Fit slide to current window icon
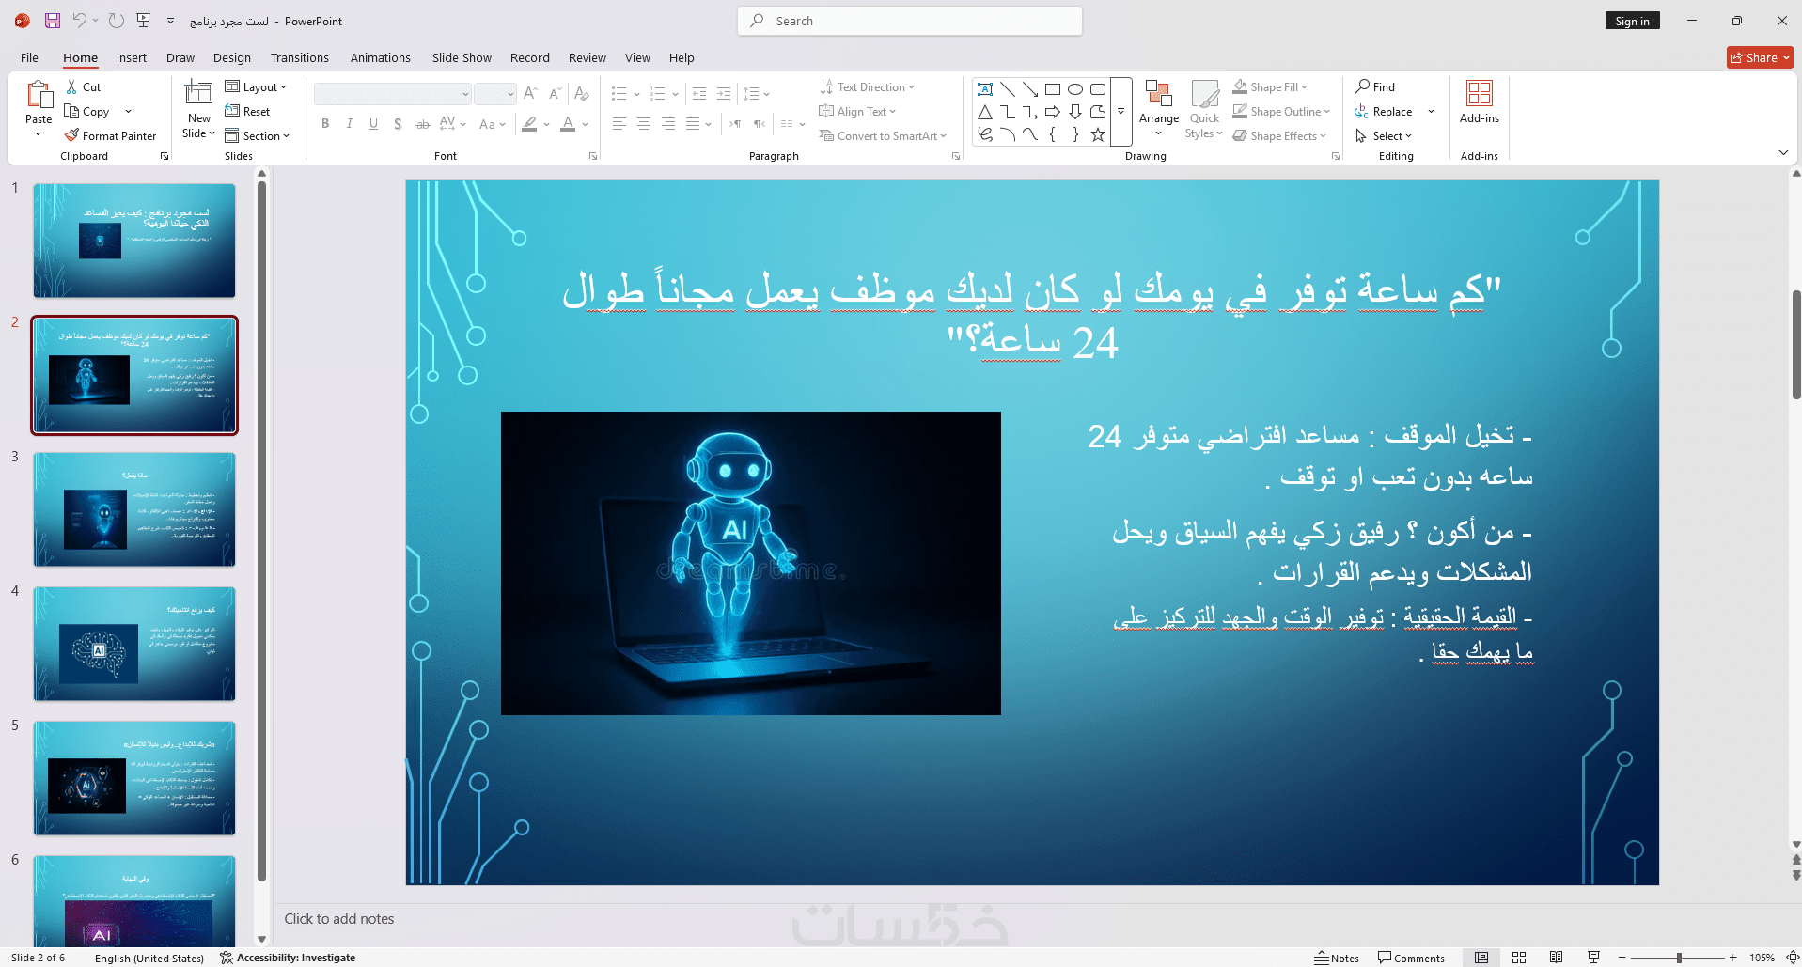The width and height of the screenshot is (1802, 967). click(x=1793, y=958)
